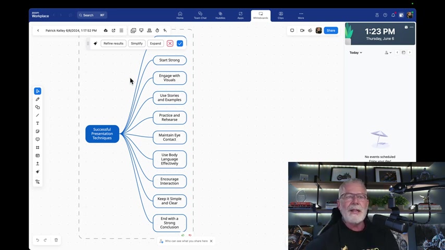Add a sticky note
The width and height of the screenshot is (445, 250).
click(38, 131)
